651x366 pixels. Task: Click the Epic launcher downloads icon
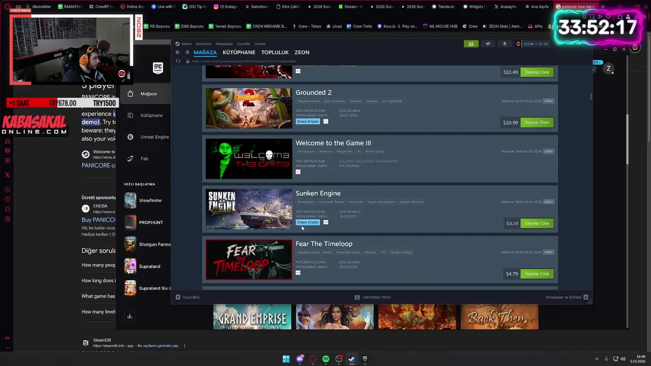coord(130,316)
